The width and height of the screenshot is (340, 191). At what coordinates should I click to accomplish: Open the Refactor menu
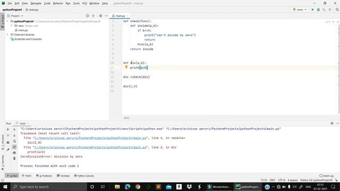click(58, 4)
